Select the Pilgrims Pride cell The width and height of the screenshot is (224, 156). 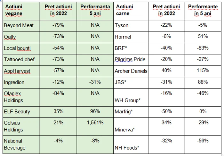coord(131,60)
